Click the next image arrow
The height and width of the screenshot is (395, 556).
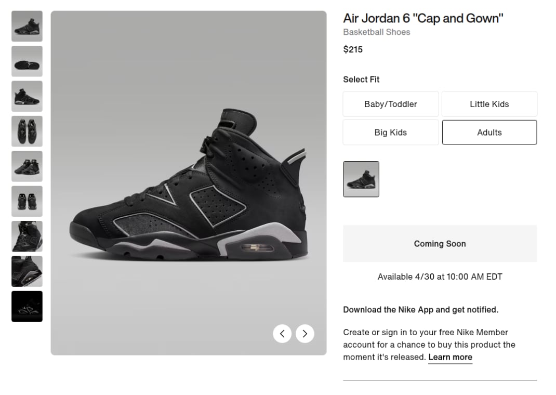click(305, 334)
